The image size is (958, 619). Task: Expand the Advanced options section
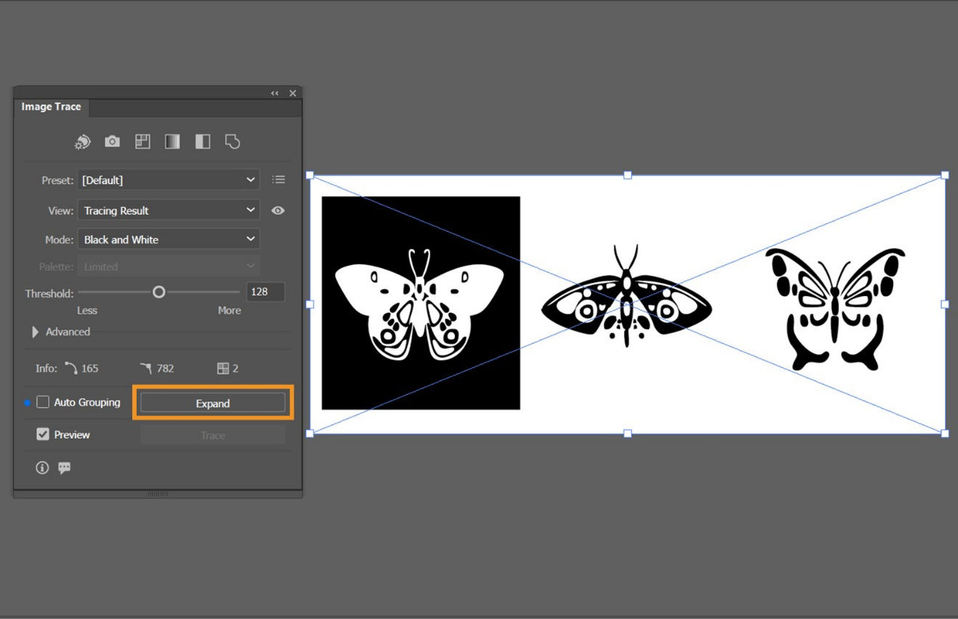(35, 332)
